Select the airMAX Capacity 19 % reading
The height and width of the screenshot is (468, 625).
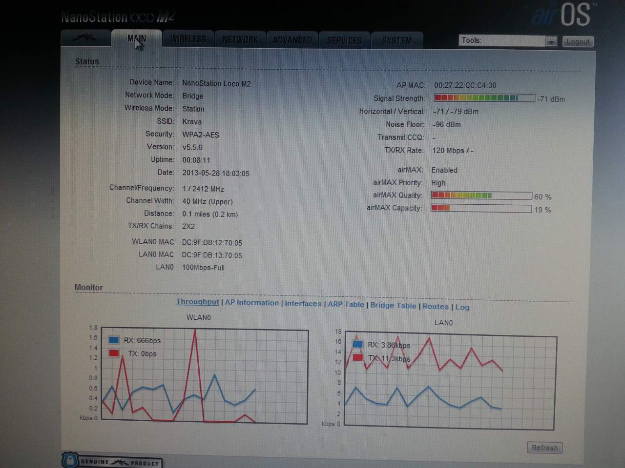pyautogui.click(x=542, y=210)
